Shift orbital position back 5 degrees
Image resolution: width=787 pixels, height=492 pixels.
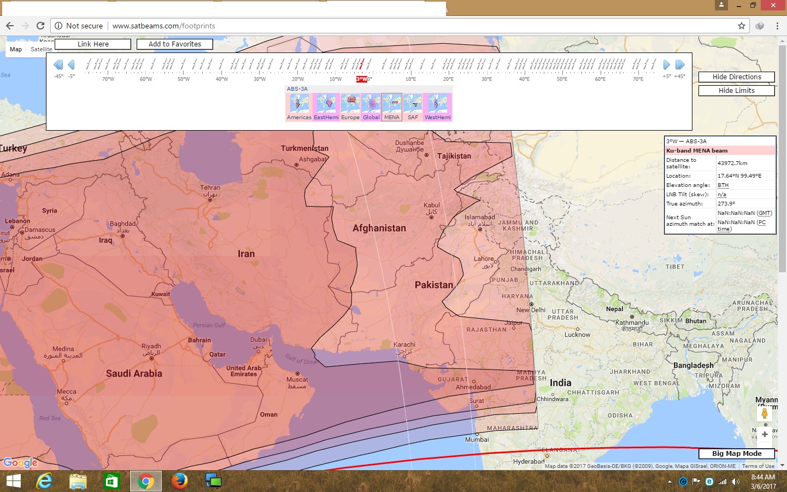[x=71, y=65]
